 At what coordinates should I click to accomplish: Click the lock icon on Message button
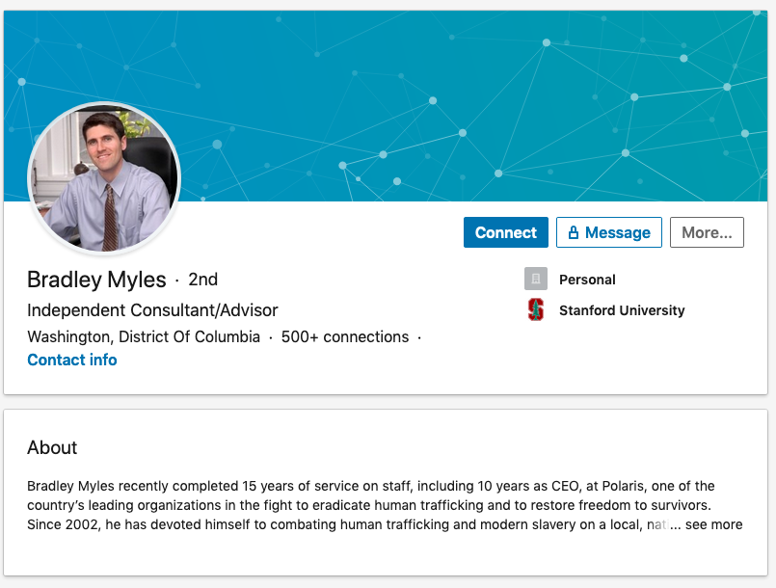click(x=574, y=232)
